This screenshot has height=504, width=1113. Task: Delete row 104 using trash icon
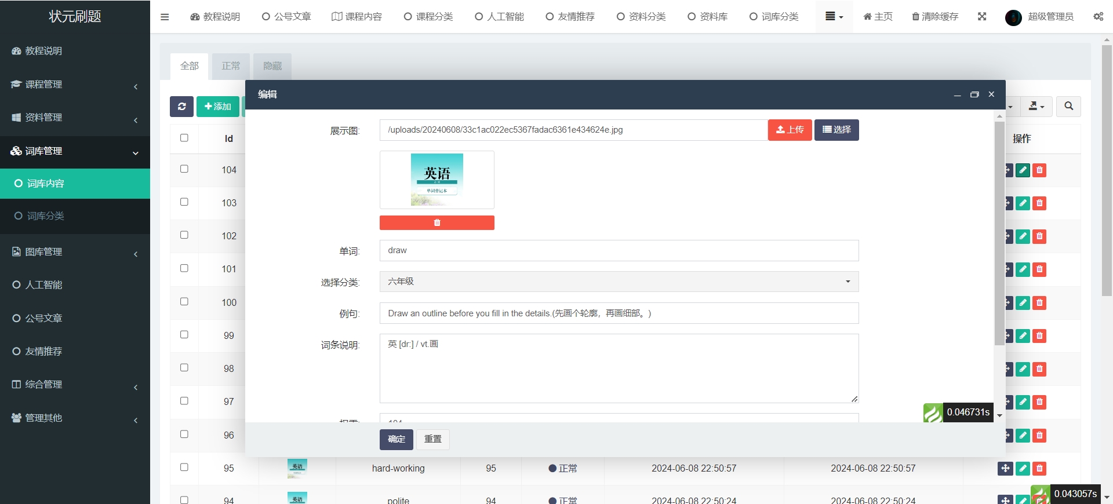point(1039,170)
